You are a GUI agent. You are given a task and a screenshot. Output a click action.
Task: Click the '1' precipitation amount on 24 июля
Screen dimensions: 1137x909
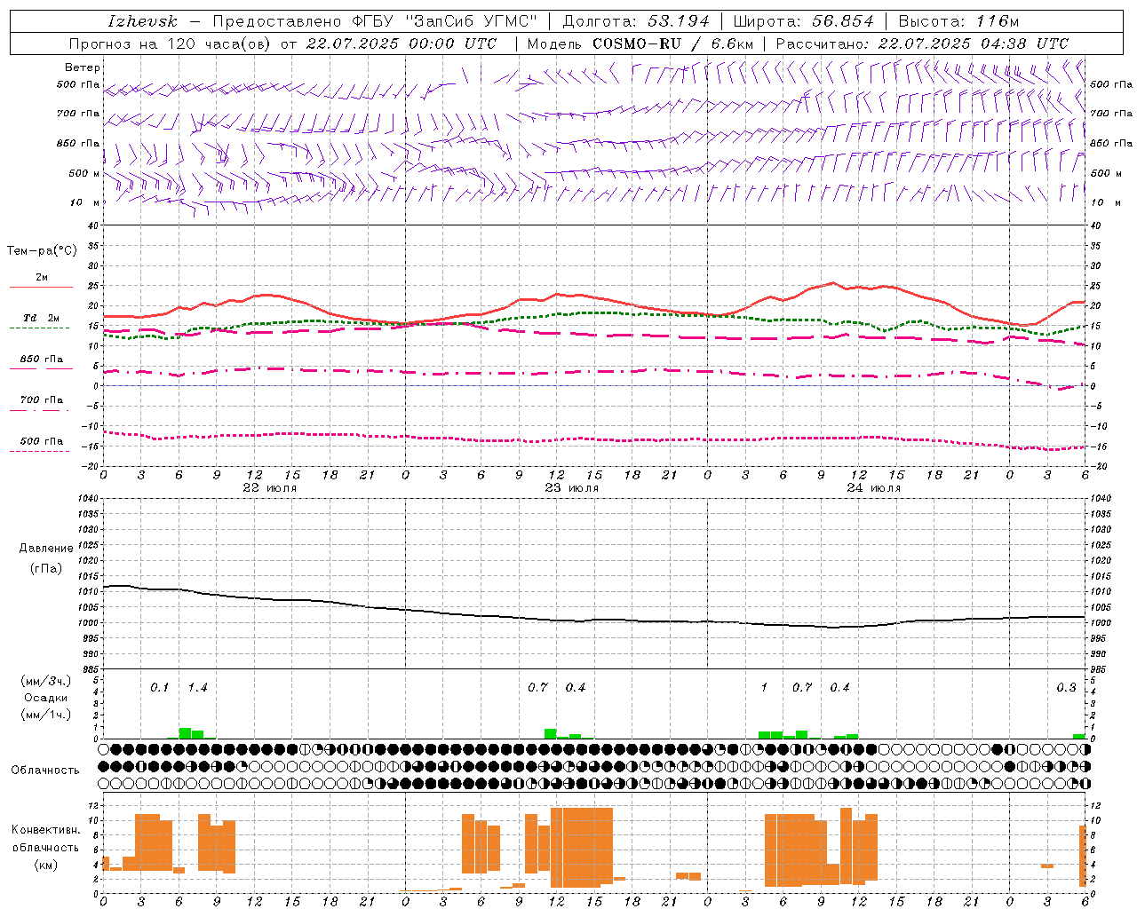[764, 688]
